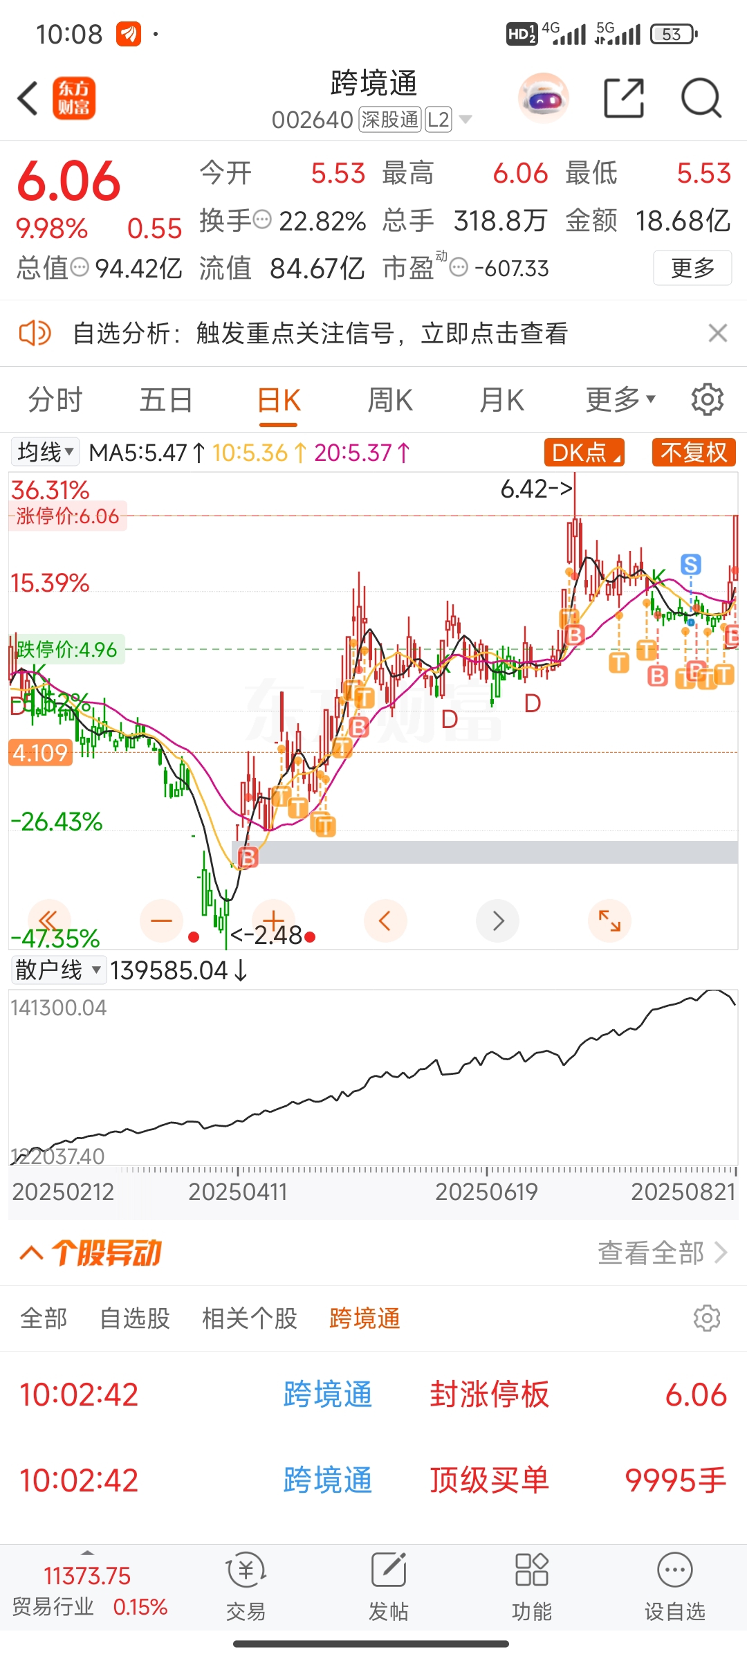Open chart settings gear icon

click(x=708, y=400)
